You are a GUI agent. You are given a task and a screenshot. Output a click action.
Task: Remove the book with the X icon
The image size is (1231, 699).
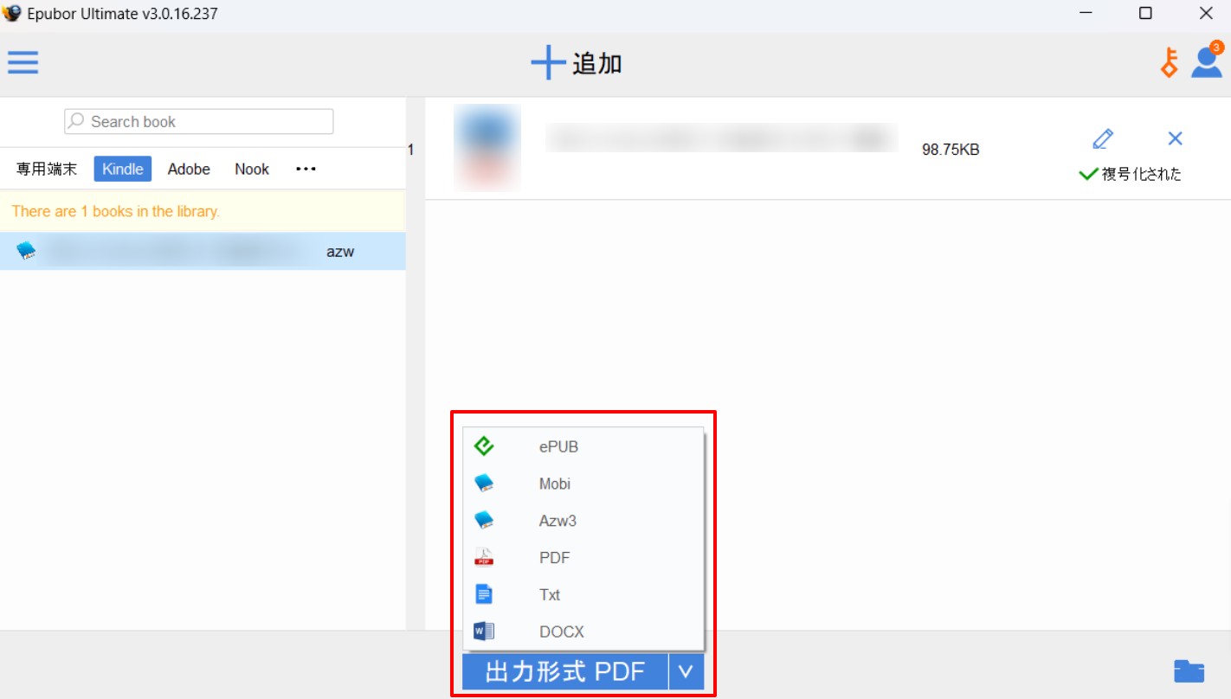pos(1175,138)
